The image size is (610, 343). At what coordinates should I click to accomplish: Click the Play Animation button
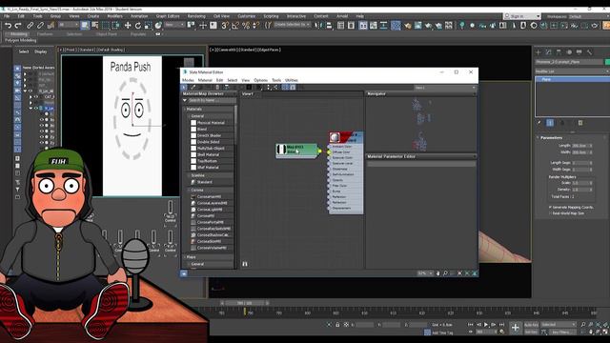[486, 324]
